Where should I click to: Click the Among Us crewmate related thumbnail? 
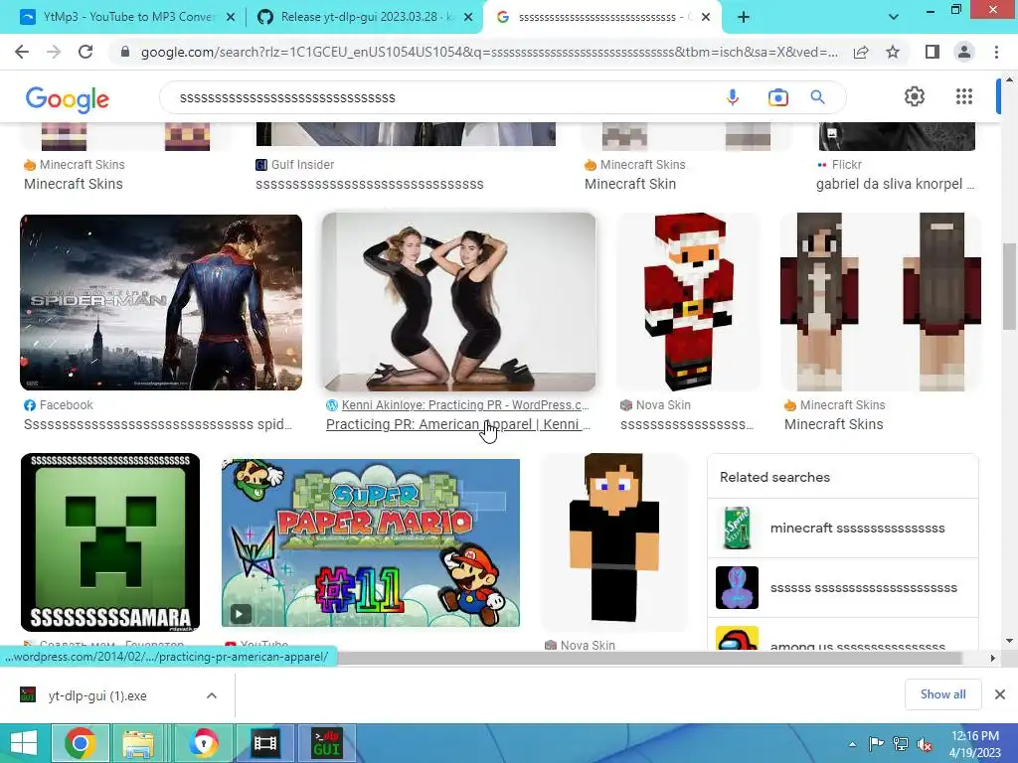(x=737, y=639)
